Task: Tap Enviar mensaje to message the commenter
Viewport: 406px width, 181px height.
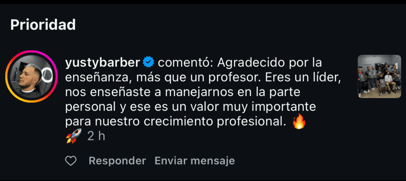Action: [x=195, y=161]
